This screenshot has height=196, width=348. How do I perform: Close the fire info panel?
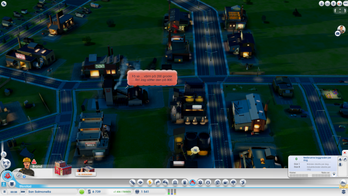pos(345,153)
